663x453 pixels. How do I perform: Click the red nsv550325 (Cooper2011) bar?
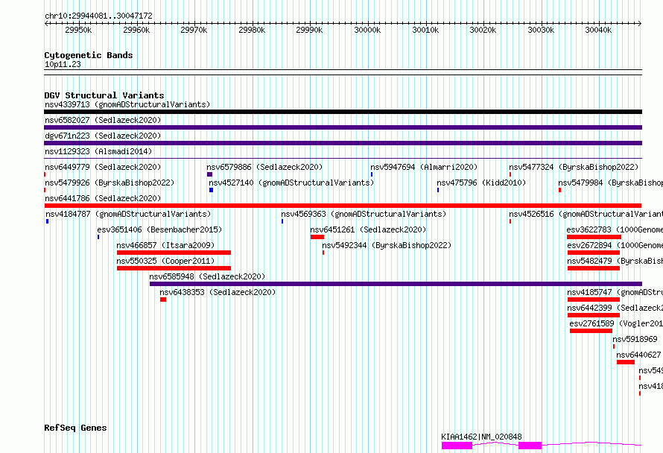pos(174,268)
